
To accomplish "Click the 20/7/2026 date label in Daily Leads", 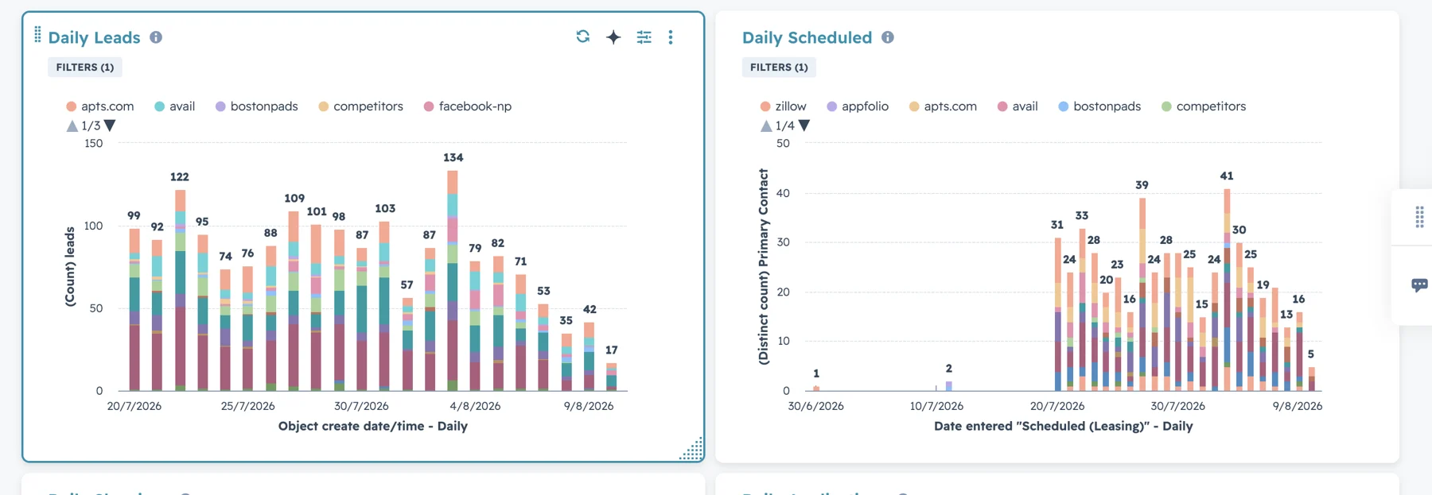I will (x=134, y=406).
